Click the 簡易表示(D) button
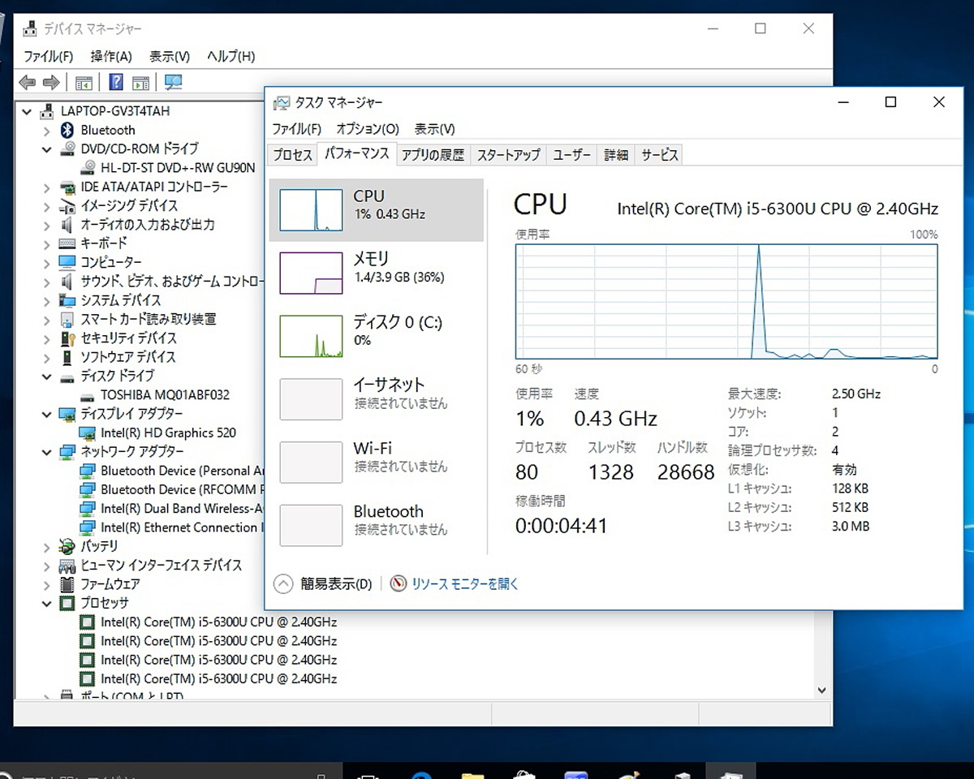Image resolution: width=974 pixels, height=779 pixels. (324, 583)
